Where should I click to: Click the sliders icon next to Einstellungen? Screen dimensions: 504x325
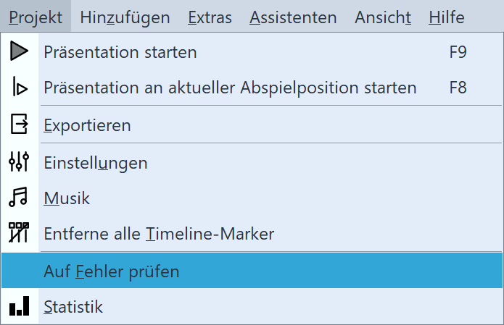20,162
